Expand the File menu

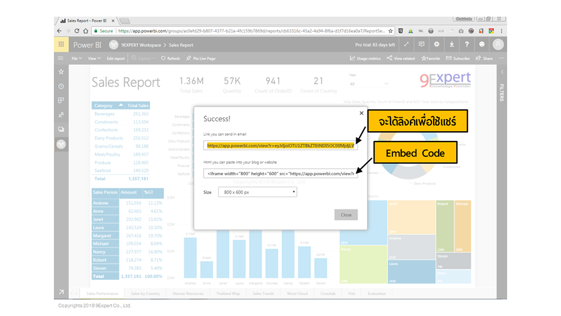[76, 58]
